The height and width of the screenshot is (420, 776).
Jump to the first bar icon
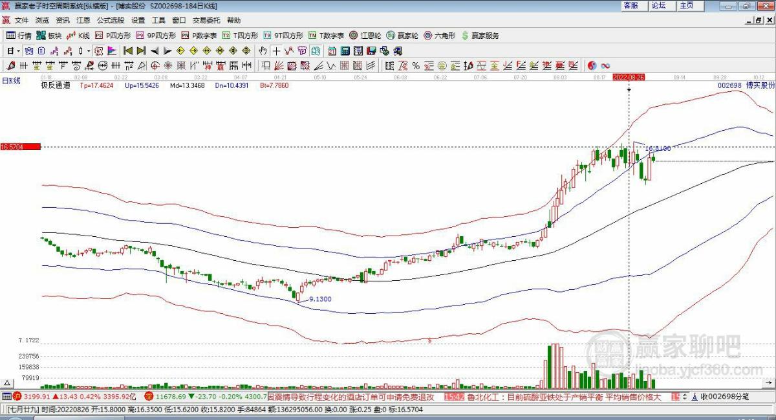128,50
